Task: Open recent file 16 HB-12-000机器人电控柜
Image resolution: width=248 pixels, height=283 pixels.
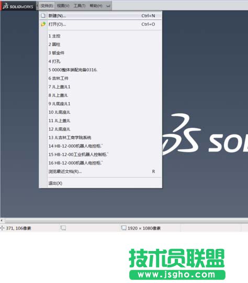Action: coord(100,163)
